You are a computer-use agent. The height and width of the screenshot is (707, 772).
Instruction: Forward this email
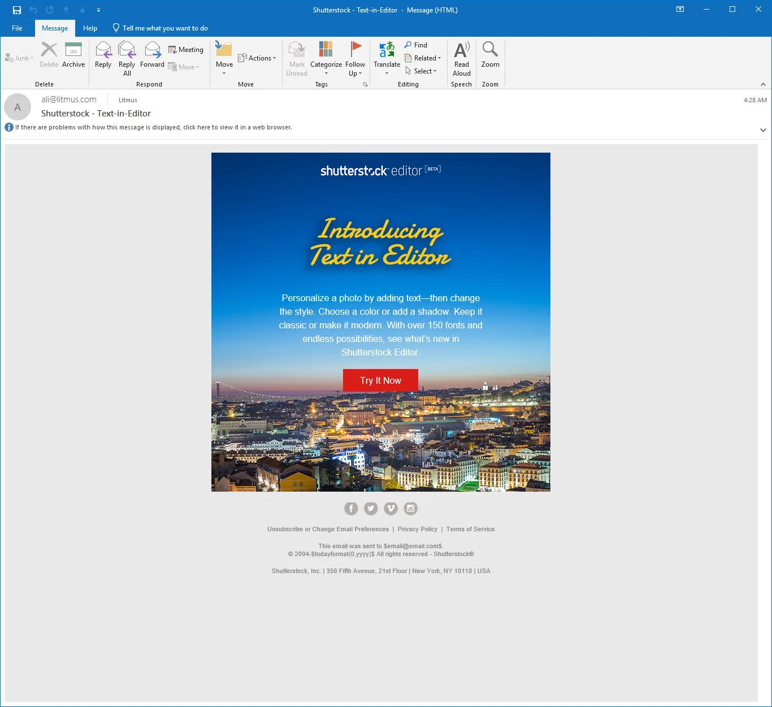tap(152, 55)
